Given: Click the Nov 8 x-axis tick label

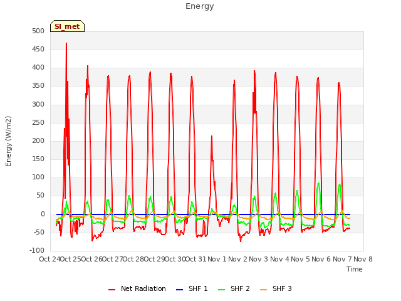Looking at the screenshot, I should click(x=363, y=259).
